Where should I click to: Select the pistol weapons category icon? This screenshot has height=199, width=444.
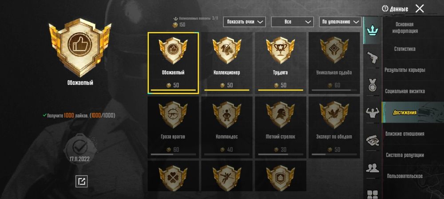pos(373,58)
